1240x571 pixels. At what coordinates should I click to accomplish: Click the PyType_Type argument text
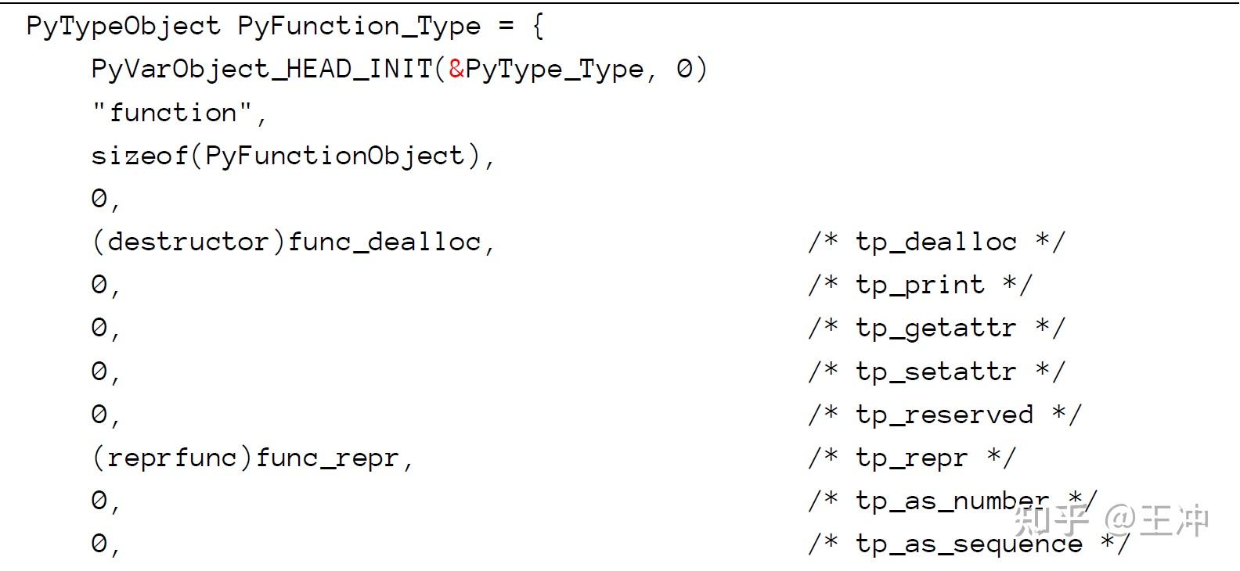554,69
